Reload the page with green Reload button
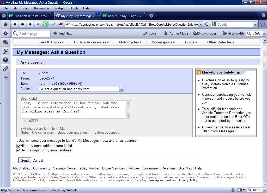The image size is (267, 193). tap(46, 24)
